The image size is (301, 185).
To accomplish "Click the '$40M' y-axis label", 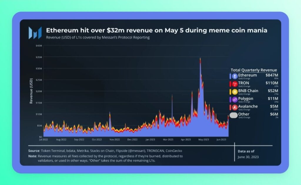I will click(39, 46).
